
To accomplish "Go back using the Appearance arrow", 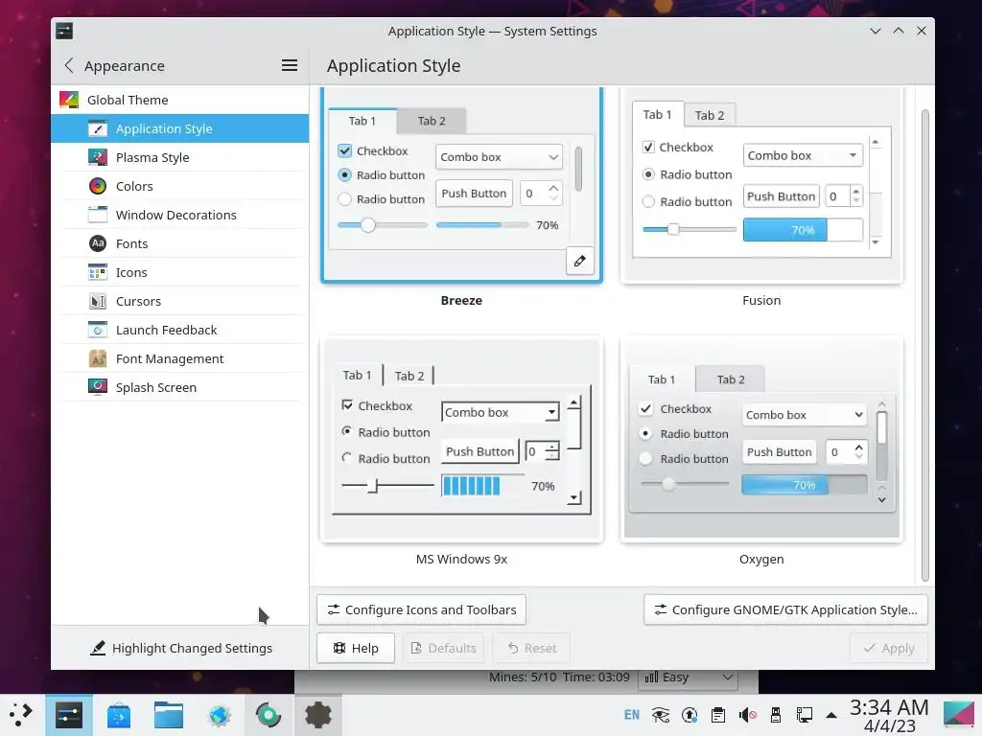I will click(69, 65).
